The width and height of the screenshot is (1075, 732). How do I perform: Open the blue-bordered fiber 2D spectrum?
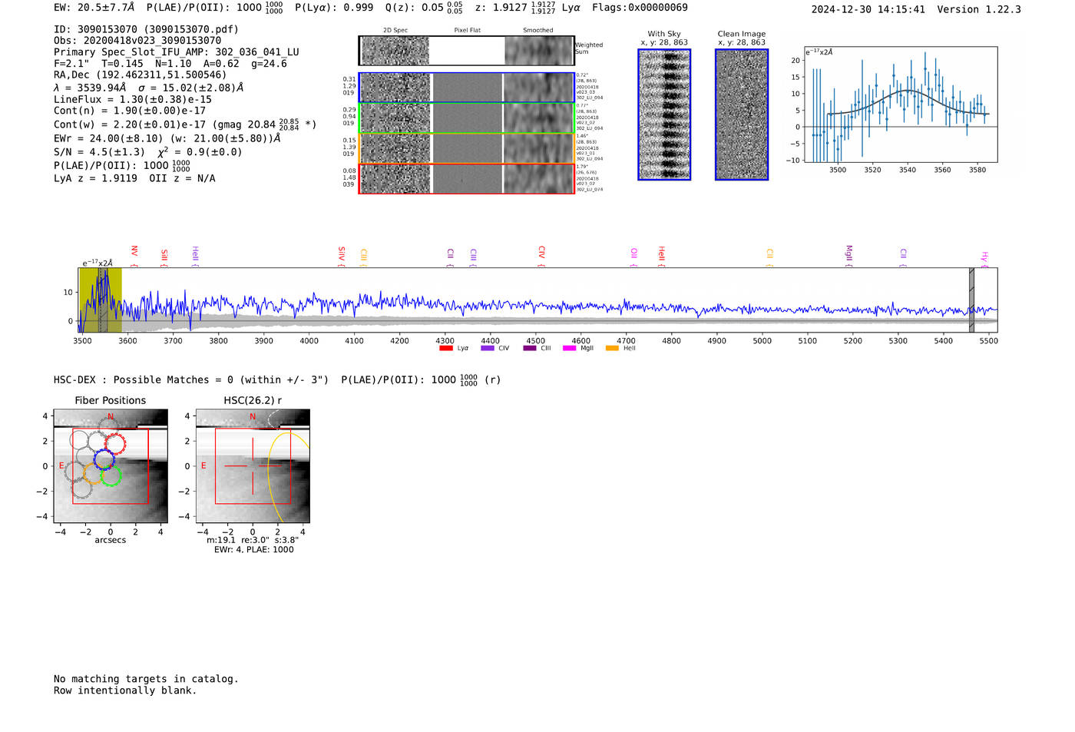tap(467, 88)
